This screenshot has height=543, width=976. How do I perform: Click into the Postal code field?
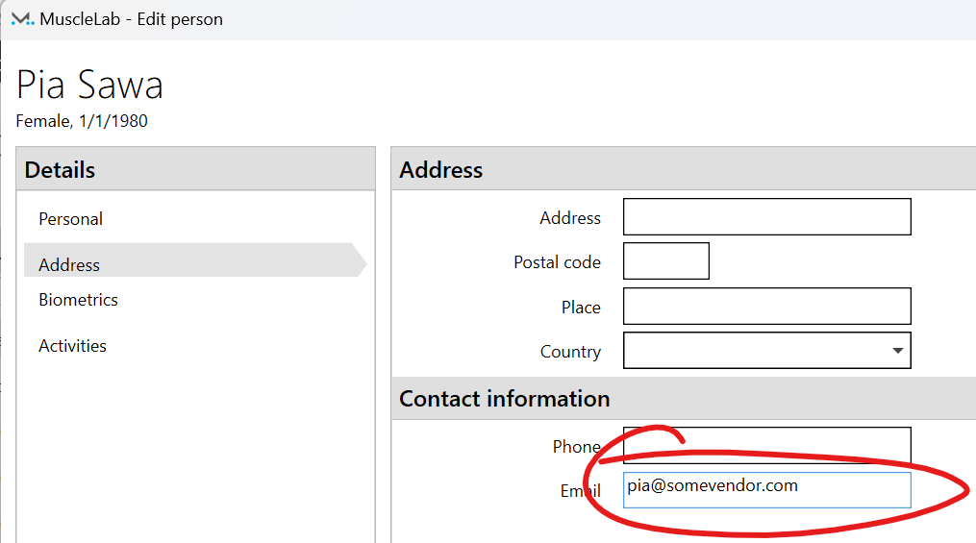coord(666,261)
